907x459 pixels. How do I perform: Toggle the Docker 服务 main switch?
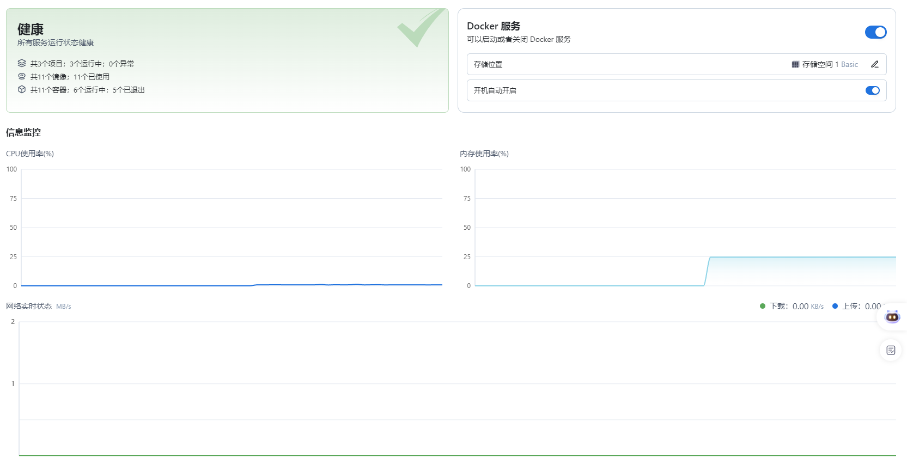point(875,32)
